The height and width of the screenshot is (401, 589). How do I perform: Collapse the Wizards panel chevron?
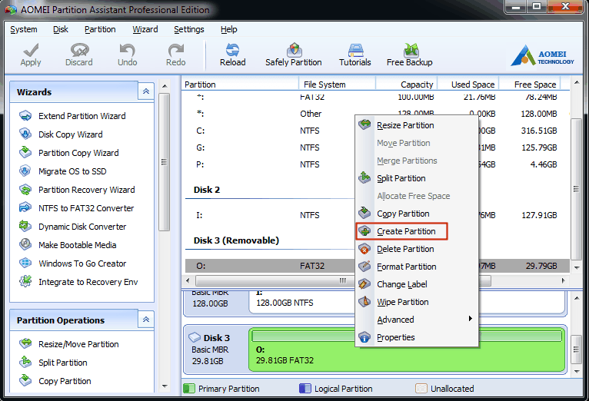point(146,91)
